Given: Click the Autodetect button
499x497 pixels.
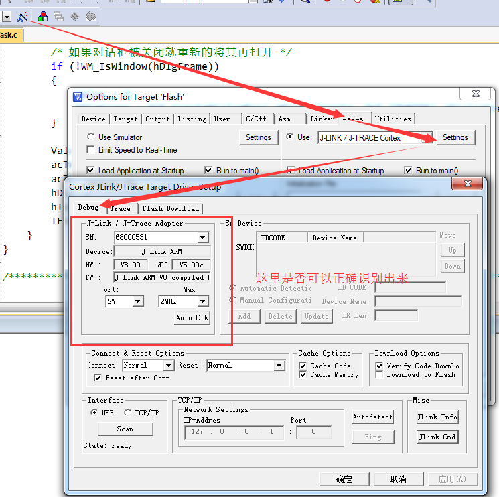Looking at the screenshot, I should click(373, 417).
